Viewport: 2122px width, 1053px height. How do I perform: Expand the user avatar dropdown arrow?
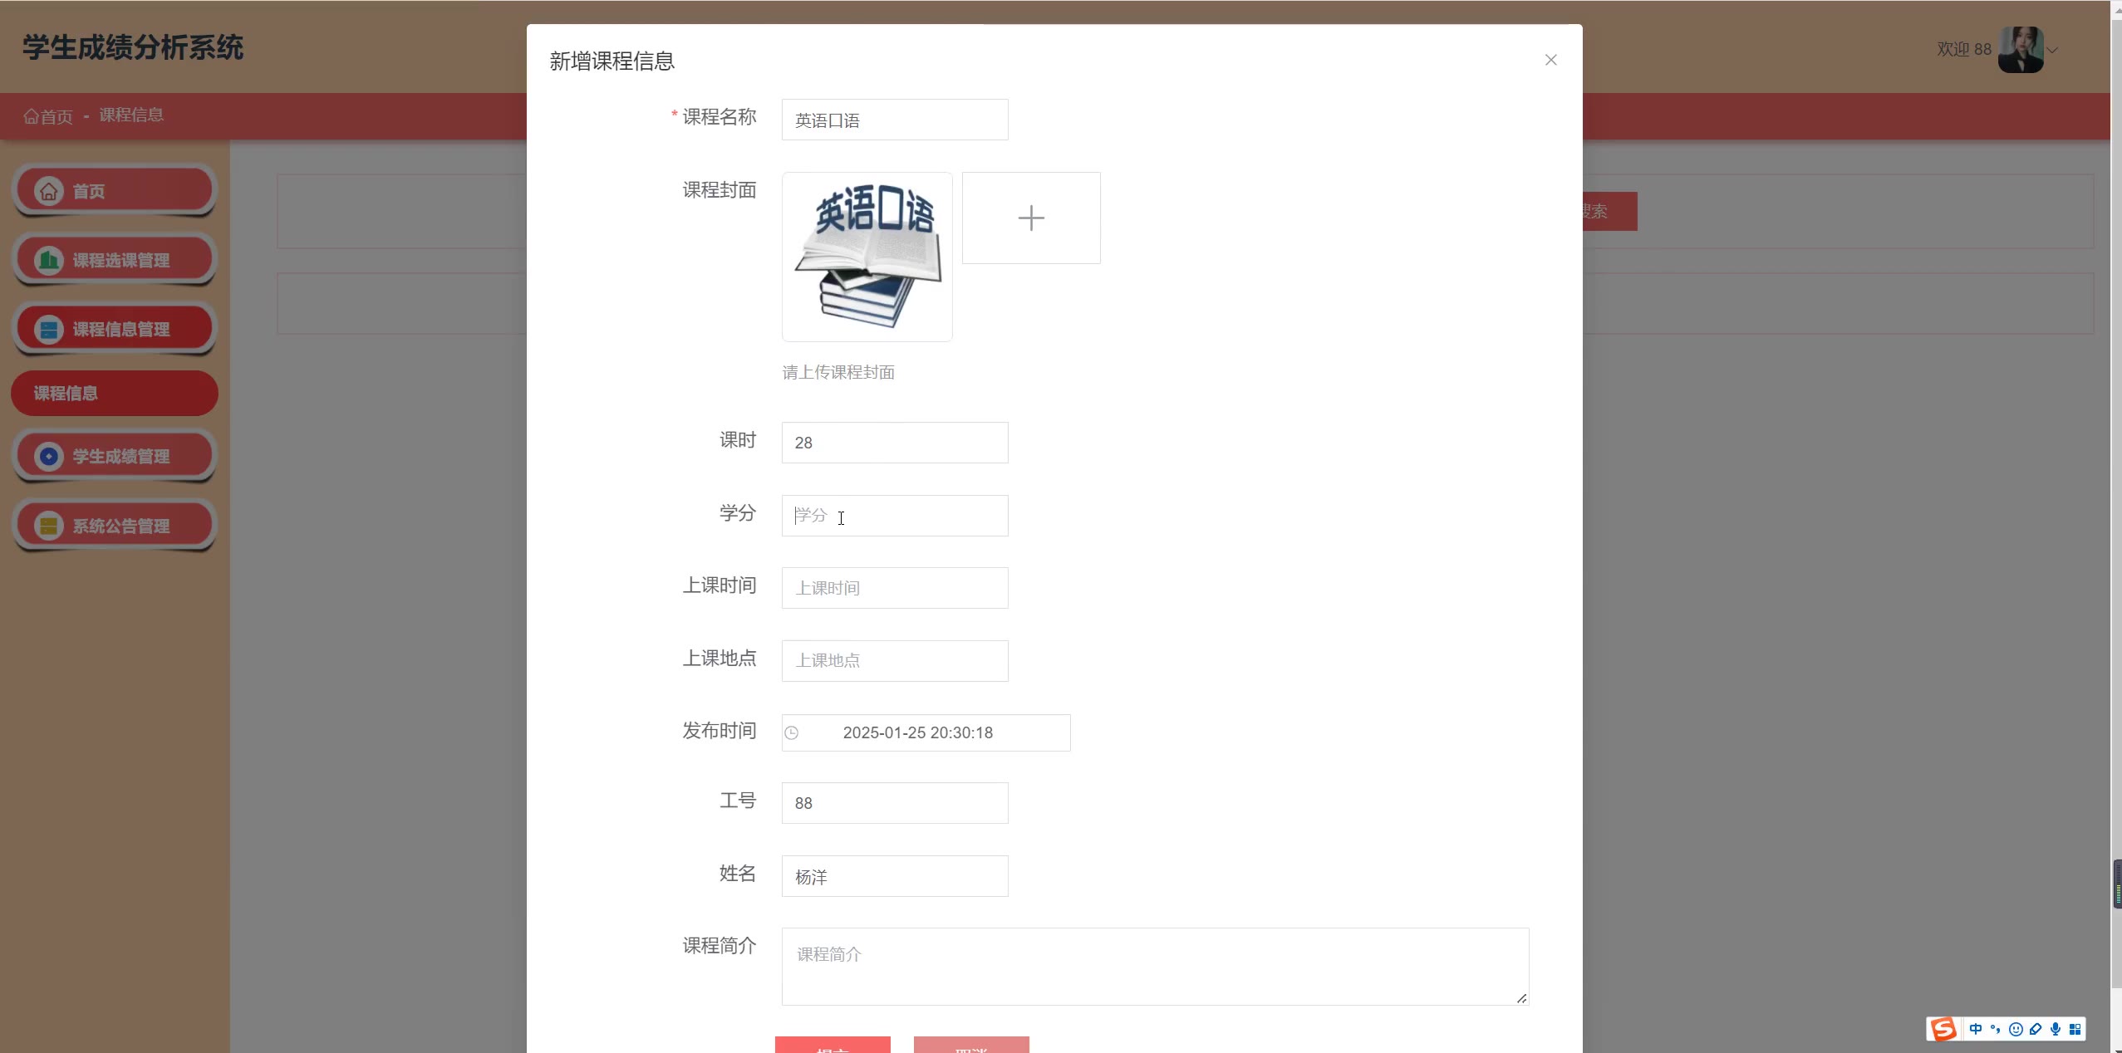click(2052, 50)
